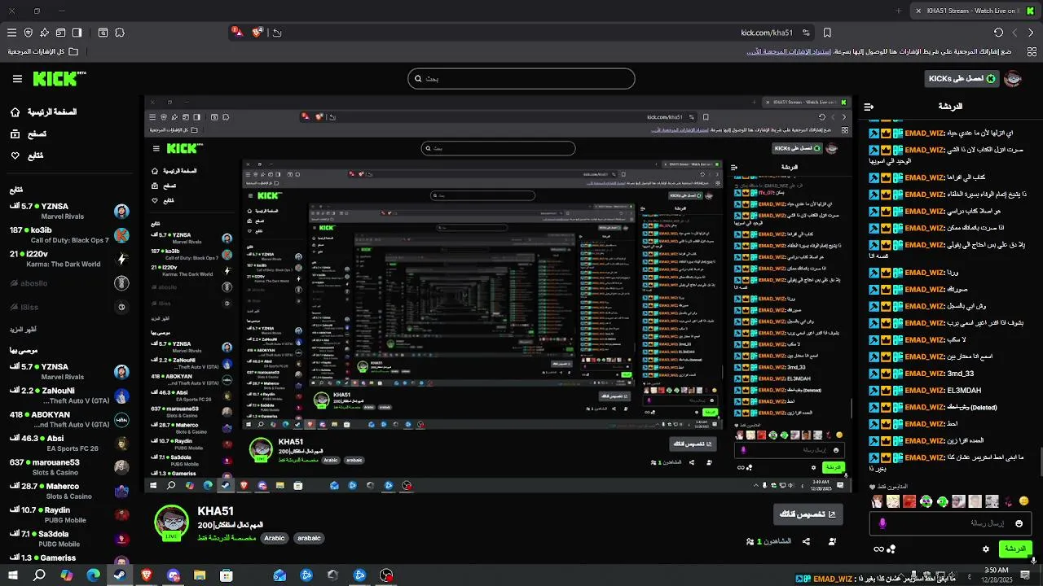The width and height of the screenshot is (1043, 586).
Task: Open Raydin PUBG Mobile channel
Action: pos(69,514)
